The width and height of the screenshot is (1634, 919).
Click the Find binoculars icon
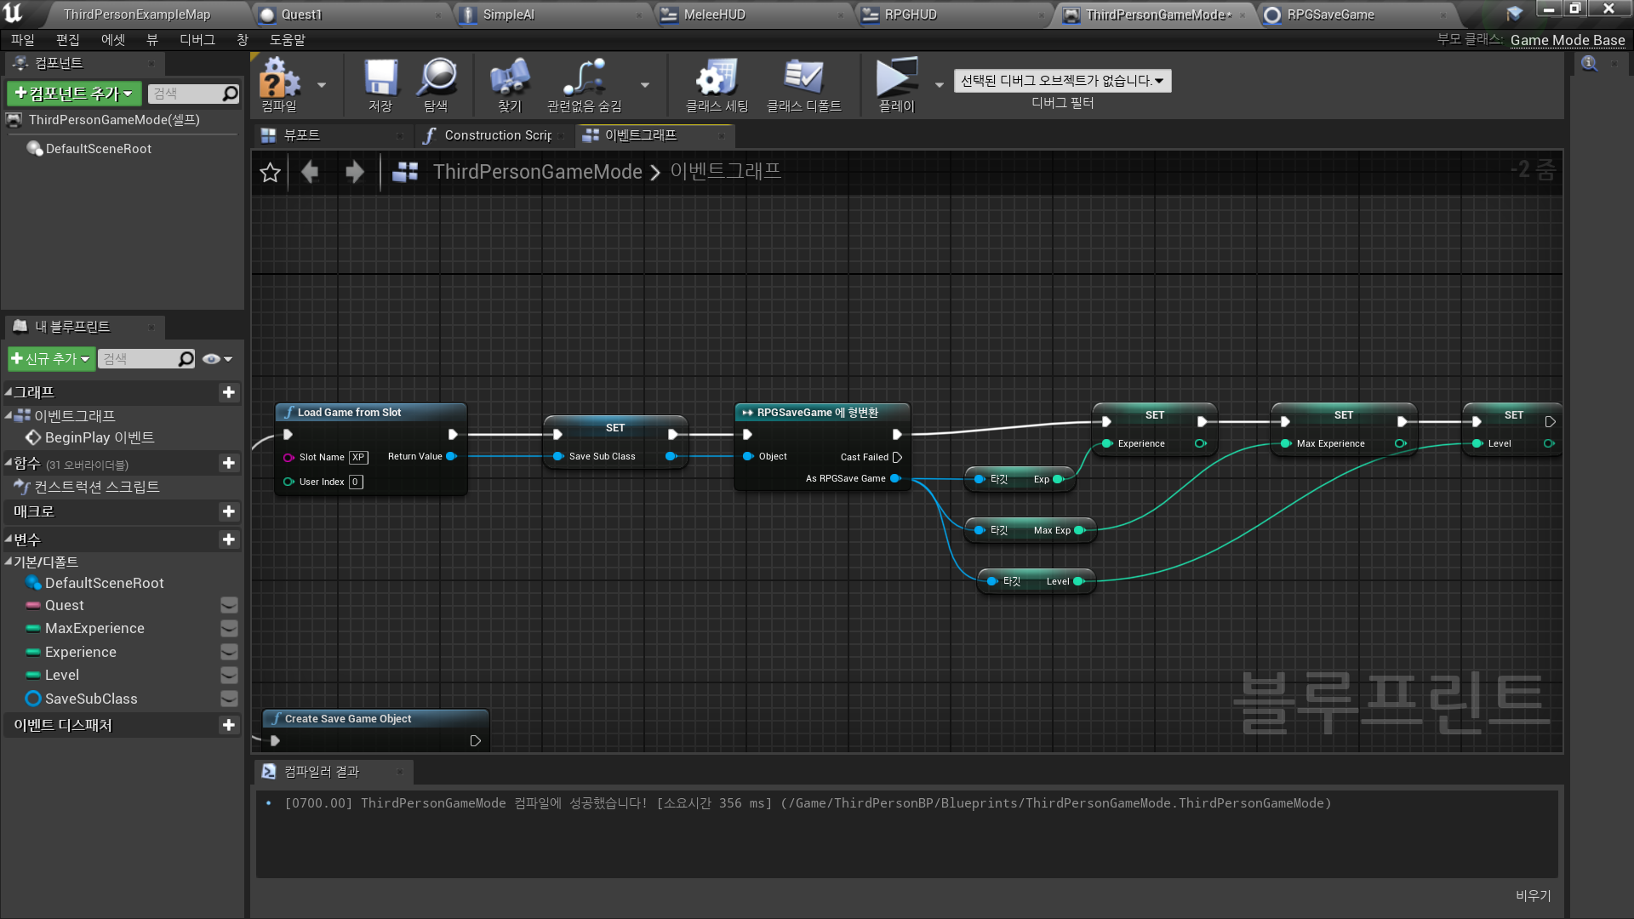pos(510,79)
